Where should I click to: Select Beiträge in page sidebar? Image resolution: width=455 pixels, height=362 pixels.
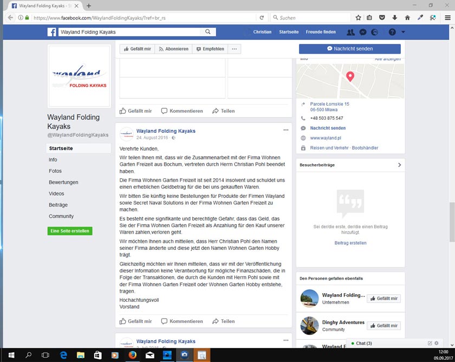point(58,205)
